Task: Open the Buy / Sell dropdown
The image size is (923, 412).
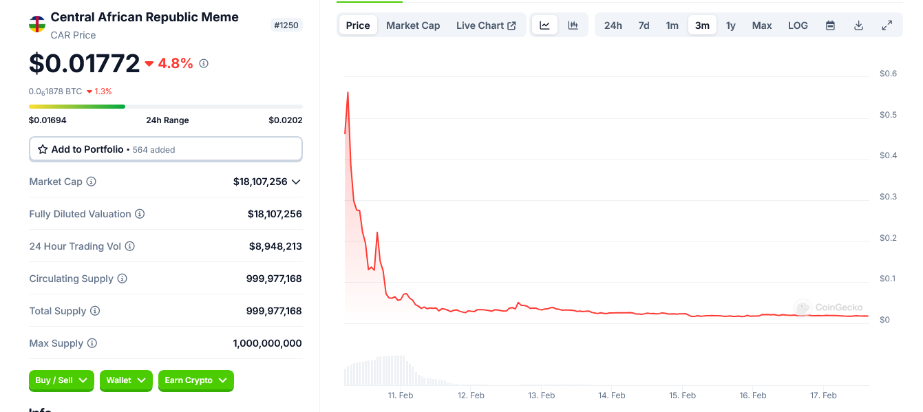Action: pyautogui.click(x=61, y=380)
